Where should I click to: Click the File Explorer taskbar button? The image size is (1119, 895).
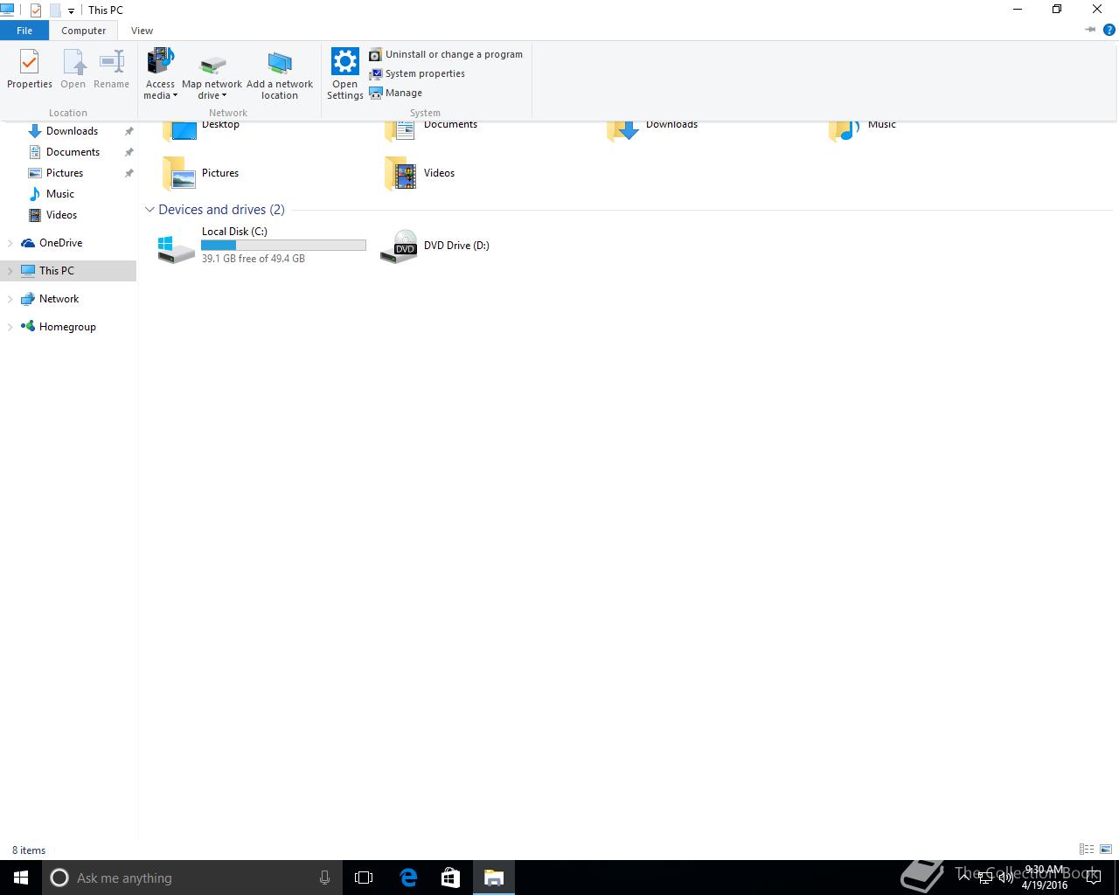[494, 878]
